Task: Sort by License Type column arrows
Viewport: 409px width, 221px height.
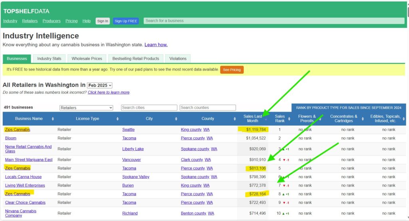Action: (x=117, y=119)
